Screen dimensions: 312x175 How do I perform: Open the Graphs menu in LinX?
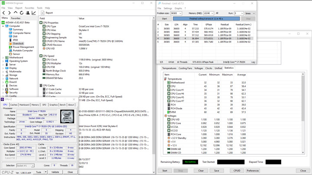[178, 8]
